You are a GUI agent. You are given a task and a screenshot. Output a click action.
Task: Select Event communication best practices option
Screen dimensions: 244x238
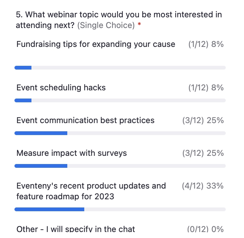[x=86, y=120]
